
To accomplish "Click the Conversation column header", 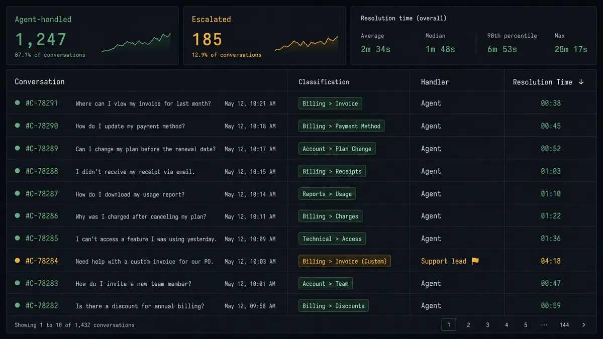I will click(40, 81).
